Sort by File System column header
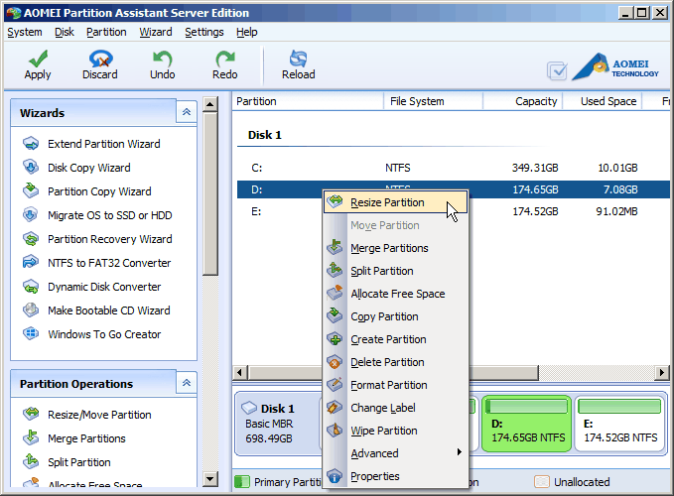674x496 pixels. click(x=433, y=101)
